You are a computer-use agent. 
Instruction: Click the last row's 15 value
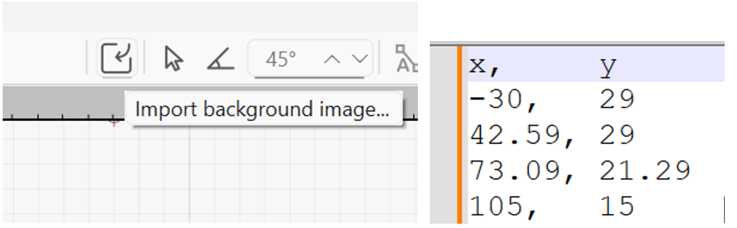(x=617, y=207)
